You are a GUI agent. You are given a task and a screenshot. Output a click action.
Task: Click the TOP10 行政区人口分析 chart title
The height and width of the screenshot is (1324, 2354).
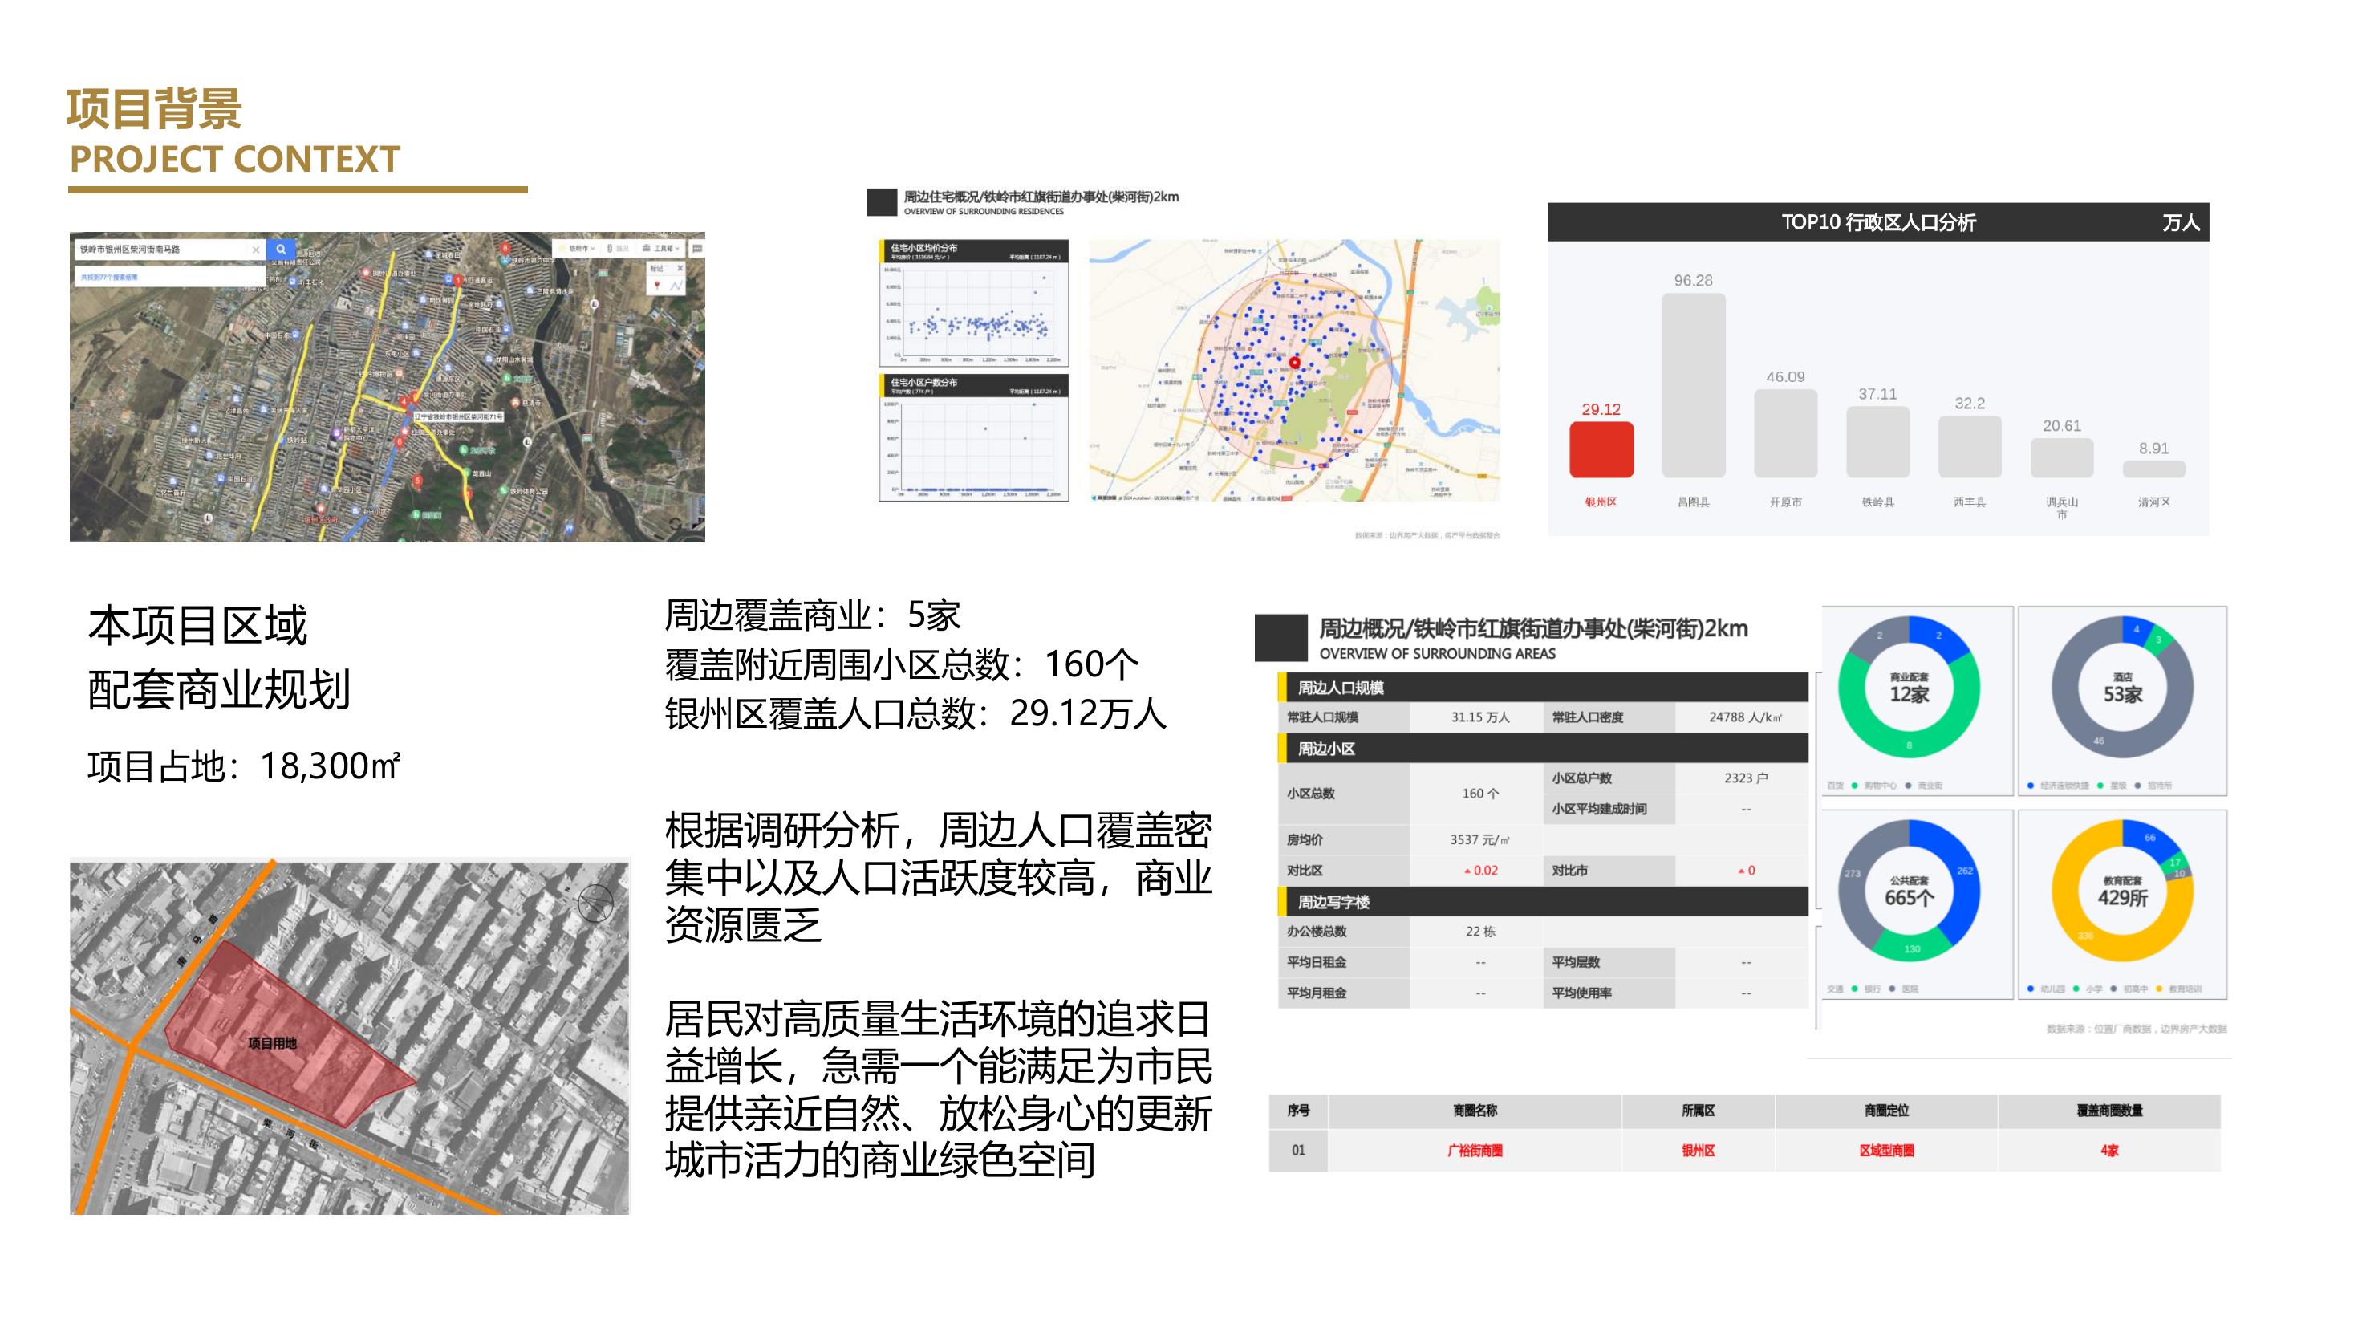1878,222
